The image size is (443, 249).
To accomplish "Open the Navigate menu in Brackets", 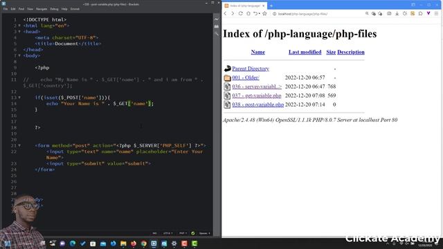I will tap(42, 9).
